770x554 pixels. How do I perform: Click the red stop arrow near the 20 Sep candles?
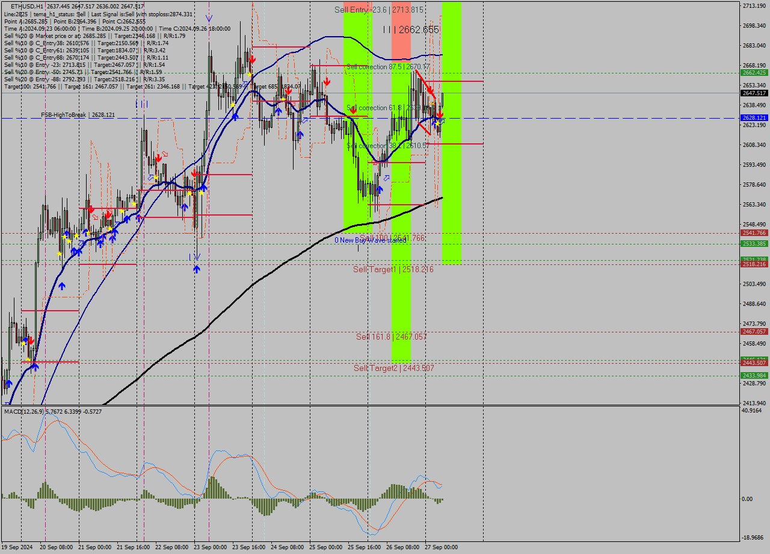click(x=31, y=341)
